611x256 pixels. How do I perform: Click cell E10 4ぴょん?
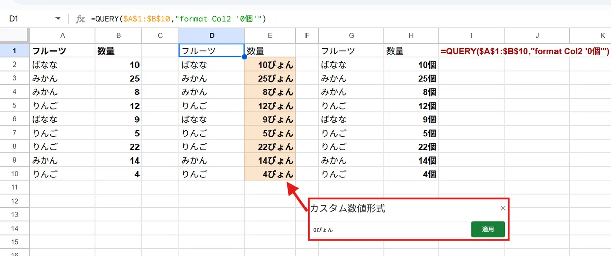click(x=270, y=174)
